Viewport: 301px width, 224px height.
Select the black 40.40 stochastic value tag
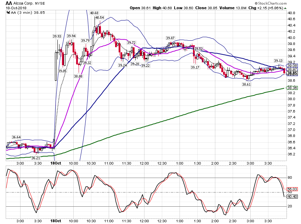coord(292,197)
